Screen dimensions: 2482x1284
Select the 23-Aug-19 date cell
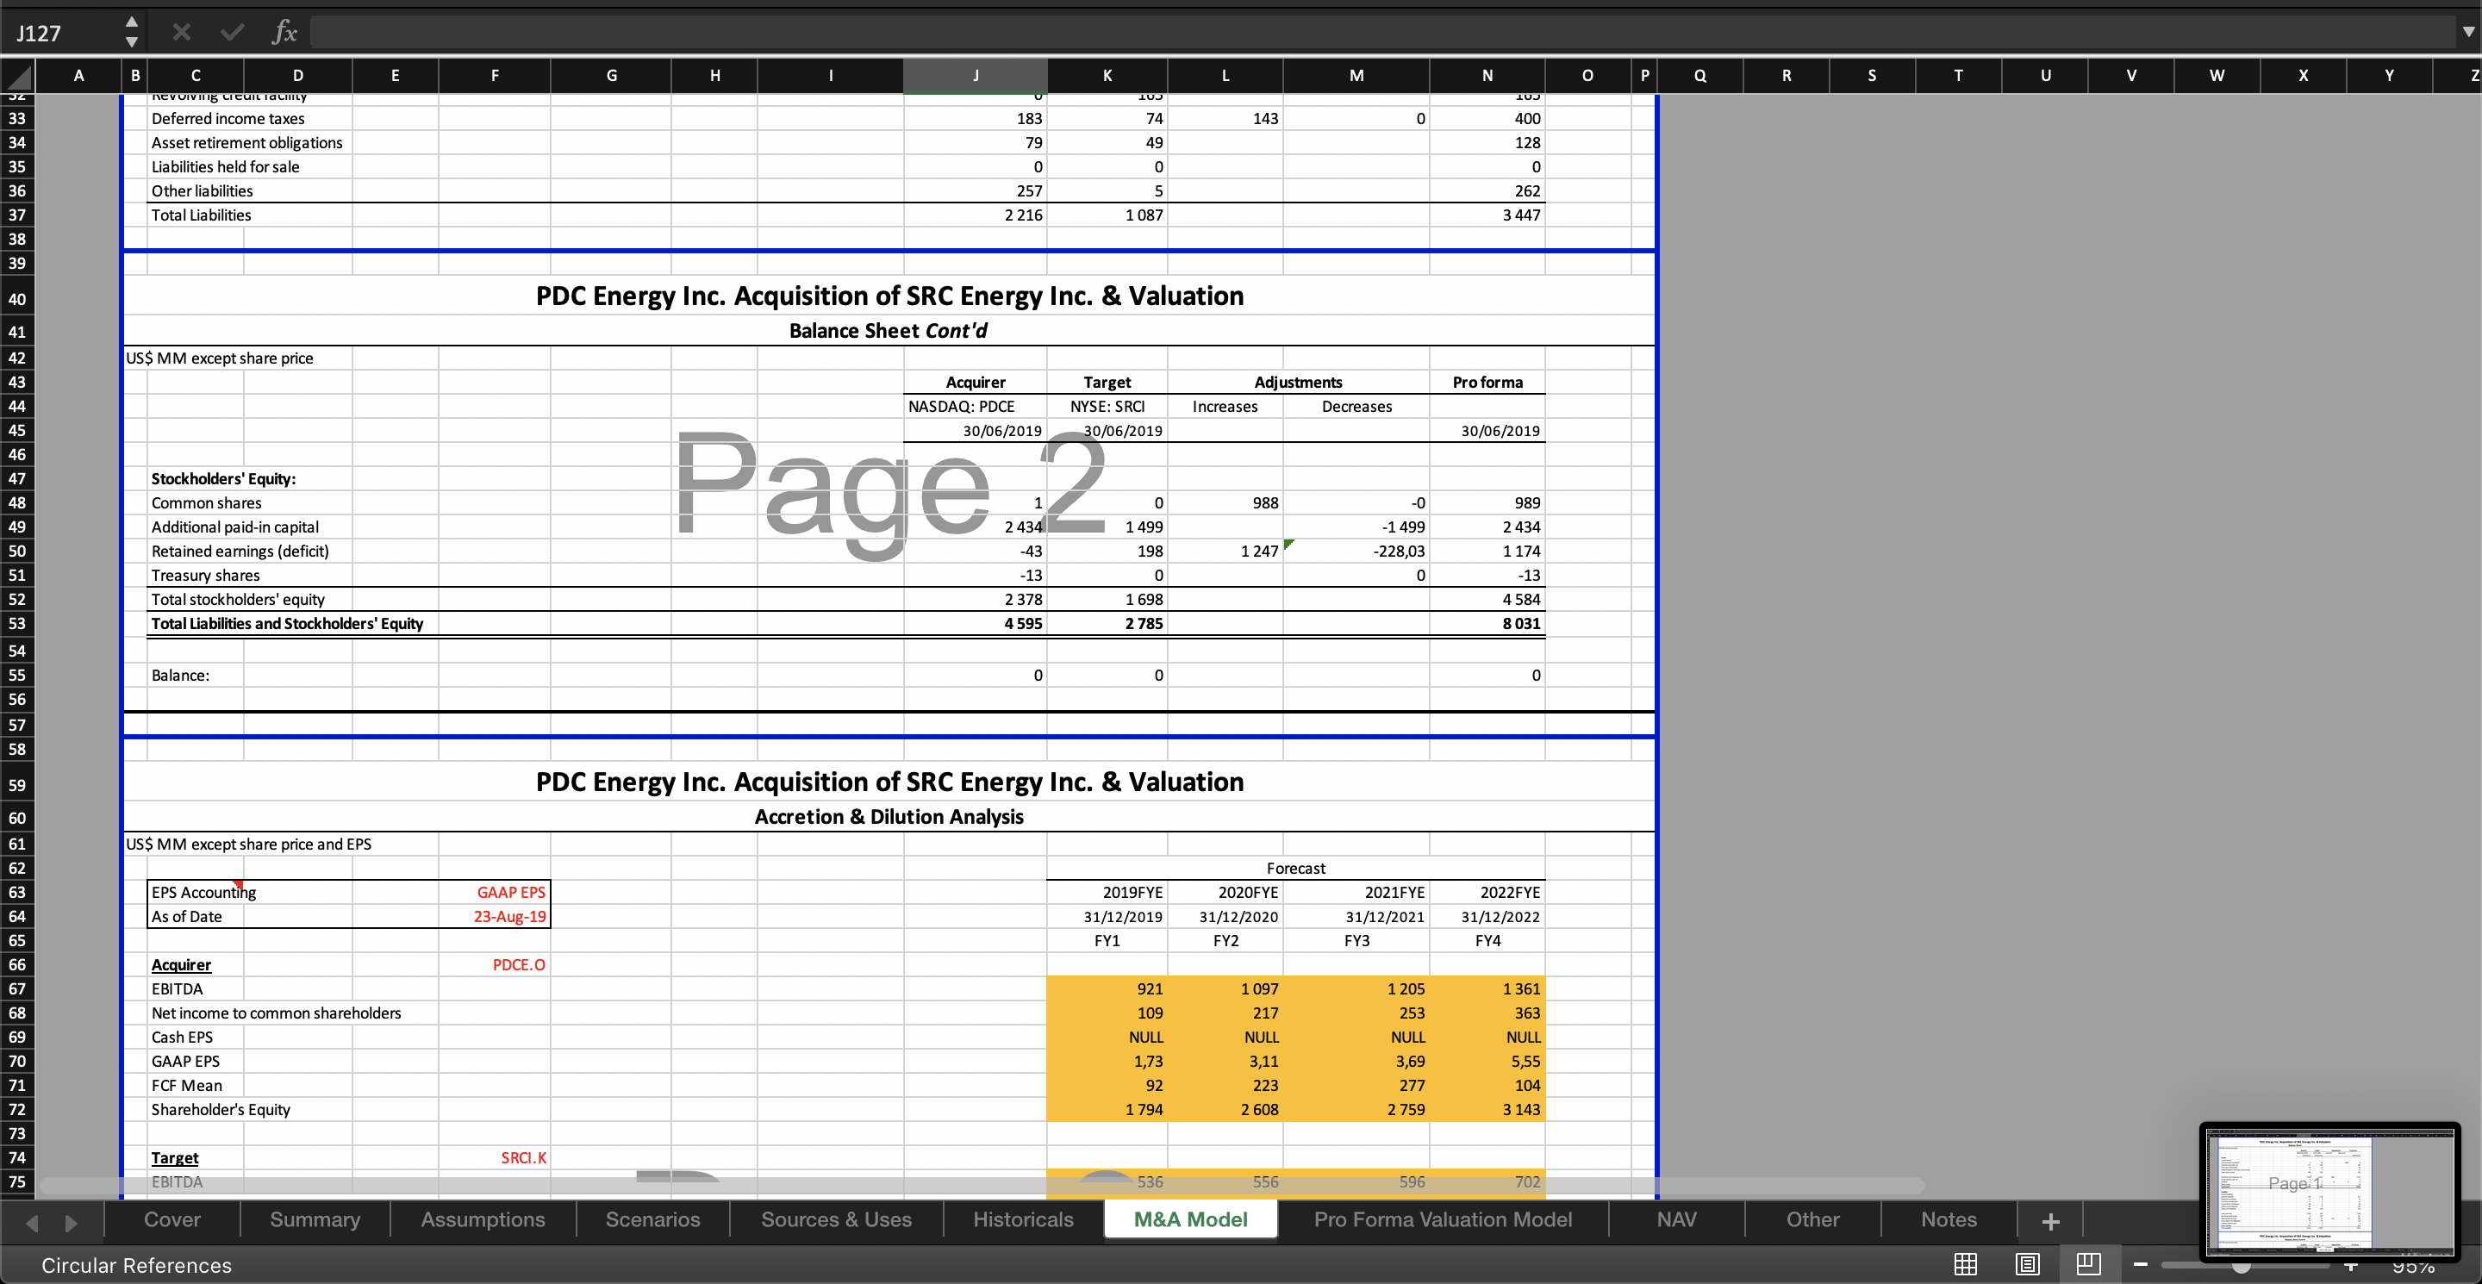click(x=495, y=916)
